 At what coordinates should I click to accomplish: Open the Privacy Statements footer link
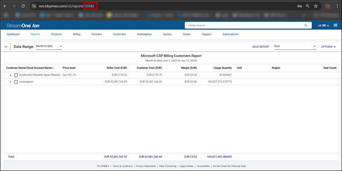coord(146,166)
